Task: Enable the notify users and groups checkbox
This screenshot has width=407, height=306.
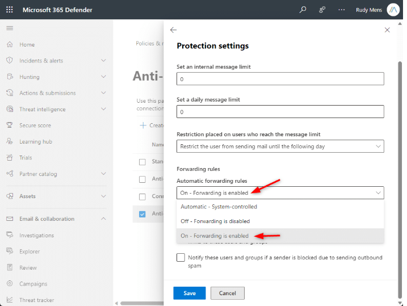Action: coord(181,258)
